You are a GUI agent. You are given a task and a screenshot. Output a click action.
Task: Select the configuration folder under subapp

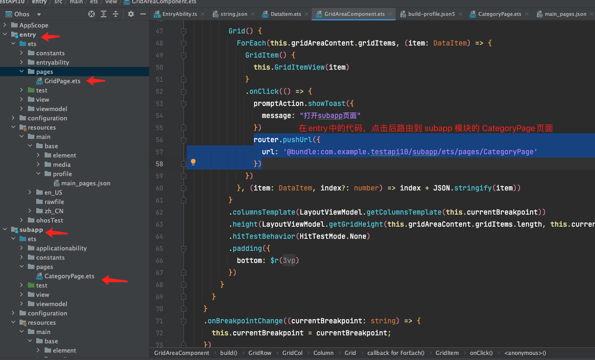click(x=47, y=313)
